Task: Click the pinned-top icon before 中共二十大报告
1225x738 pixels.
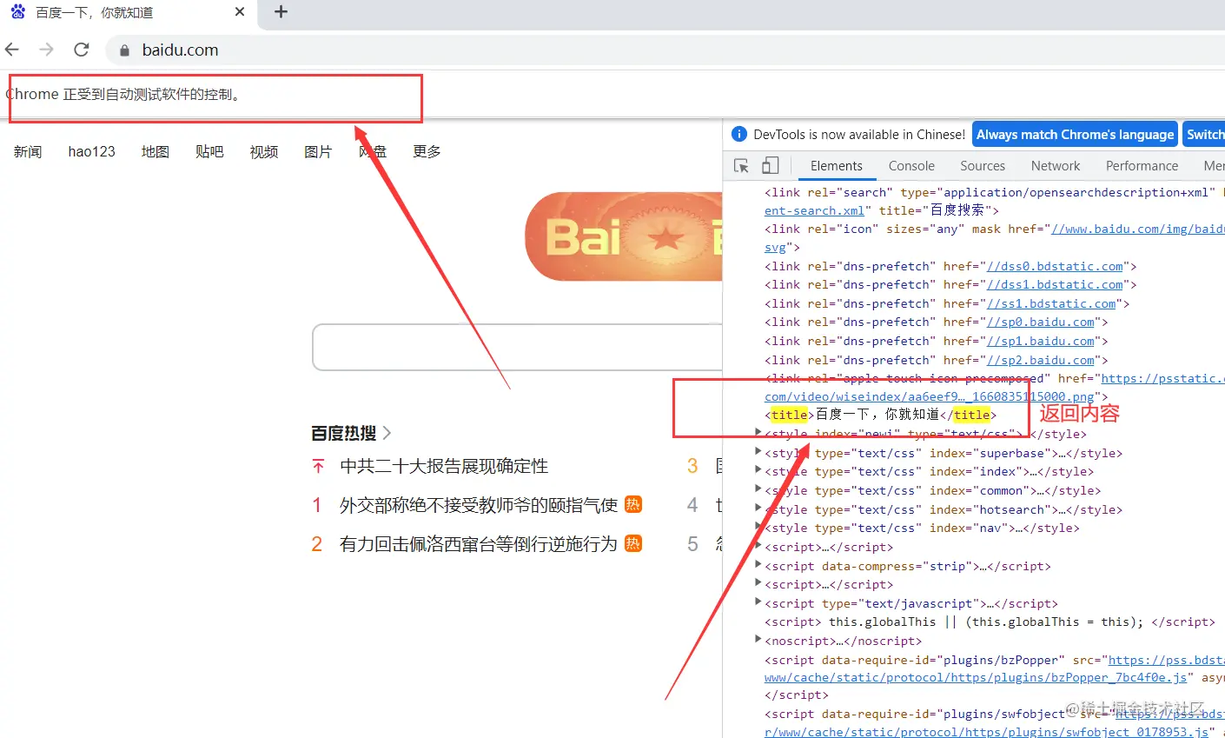Action: [x=318, y=467]
